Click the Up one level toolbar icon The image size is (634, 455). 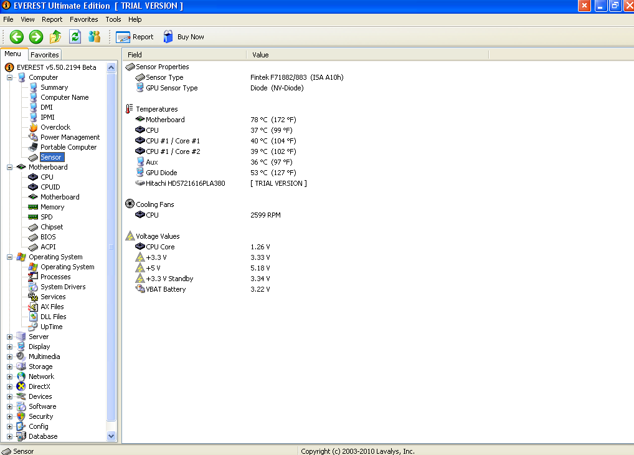[x=55, y=37]
